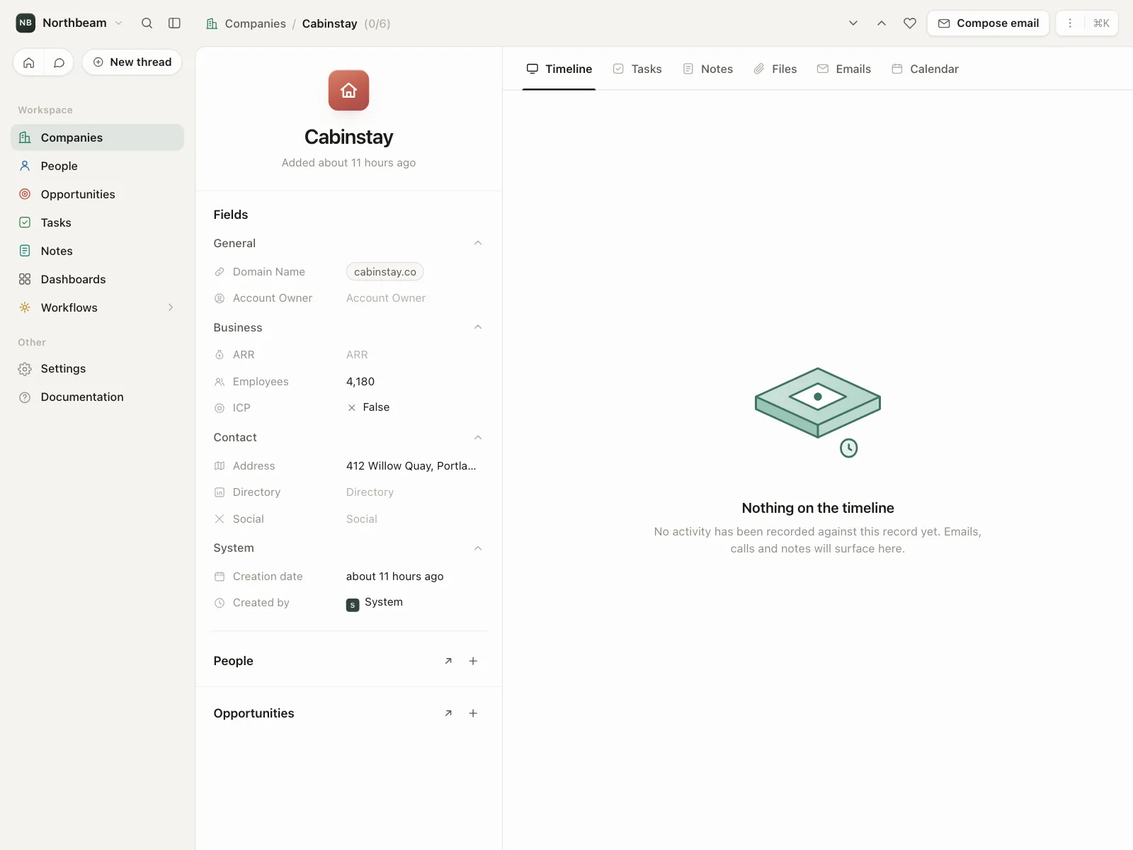Add a person with plus icon

473,661
